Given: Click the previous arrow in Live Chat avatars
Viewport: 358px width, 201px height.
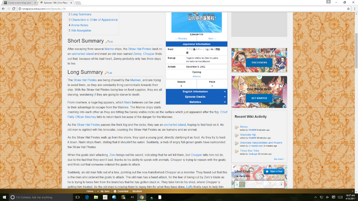Looking at the screenshot, I should point(237,184).
